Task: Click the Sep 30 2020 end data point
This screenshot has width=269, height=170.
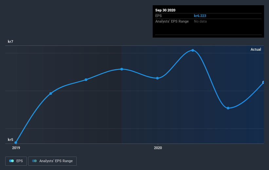Action: point(263,82)
